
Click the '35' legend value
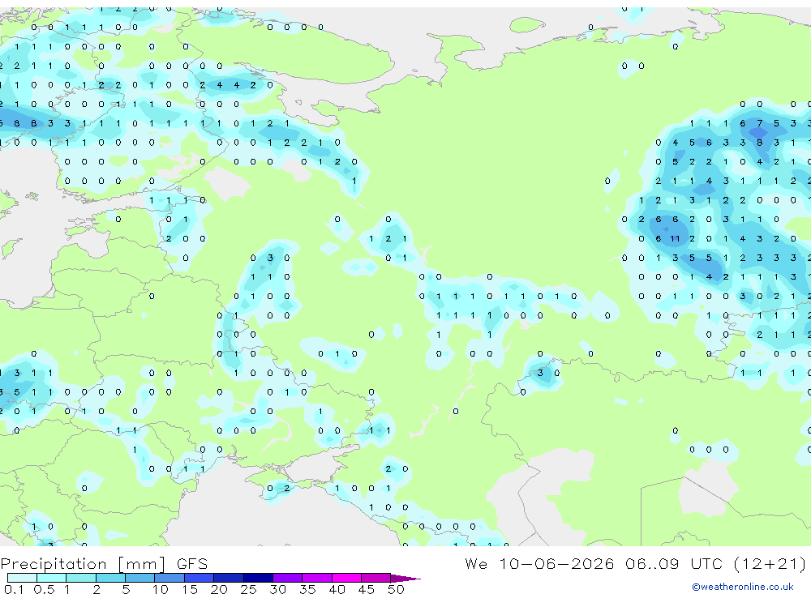coord(307,589)
